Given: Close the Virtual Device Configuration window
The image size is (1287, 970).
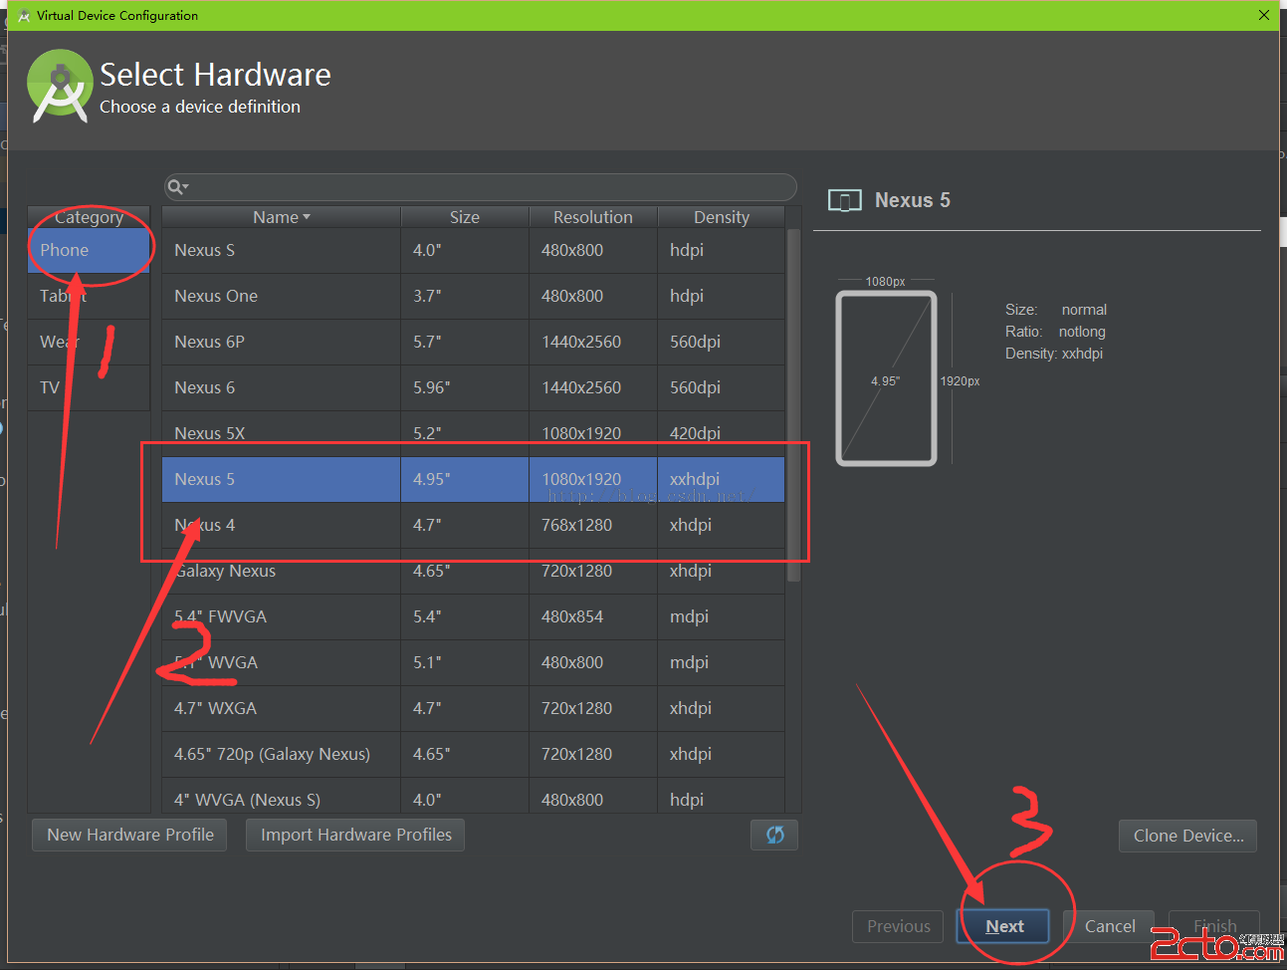Looking at the screenshot, I should click(1263, 15).
